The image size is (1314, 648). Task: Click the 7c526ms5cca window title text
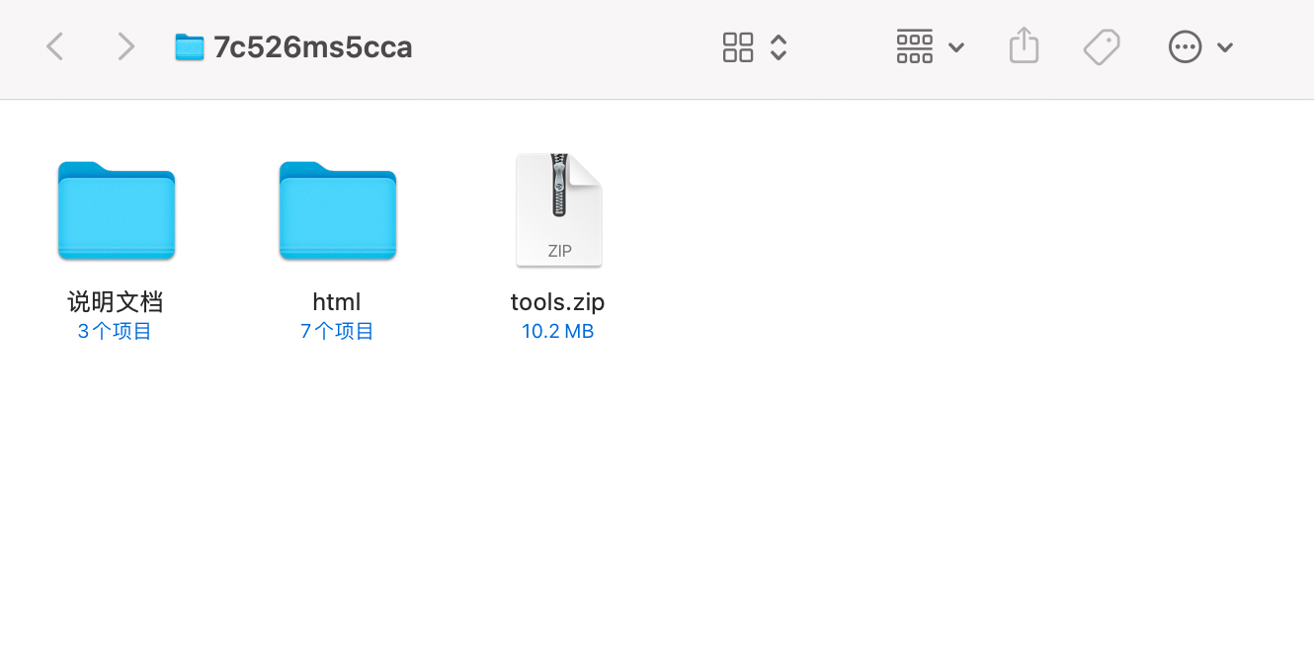click(x=313, y=47)
